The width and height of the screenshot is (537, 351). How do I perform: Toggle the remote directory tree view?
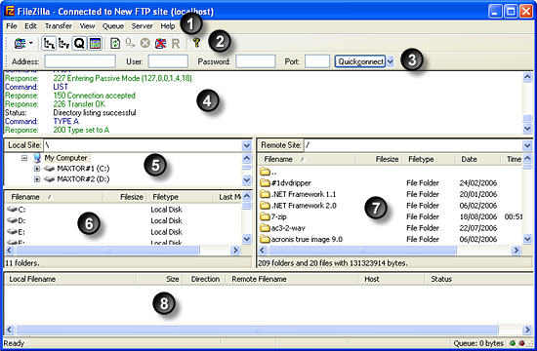click(x=63, y=44)
